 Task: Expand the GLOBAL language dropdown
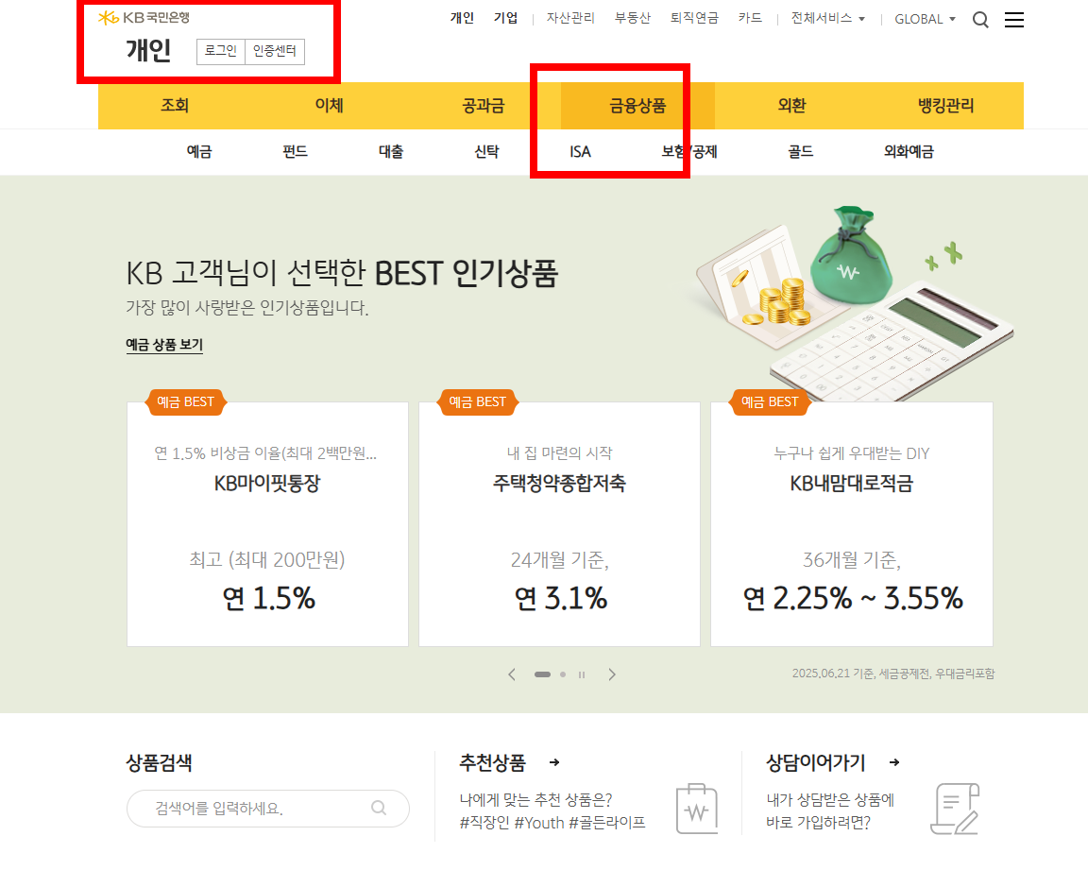(x=925, y=19)
